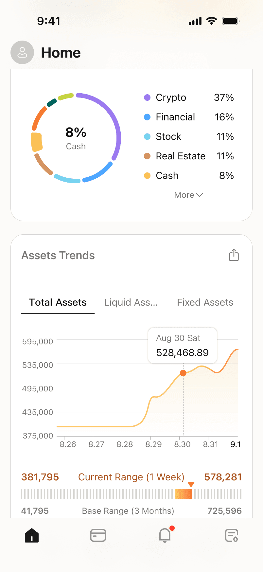Expand the More asset categories list
The height and width of the screenshot is (572, 263).
pyautogui.click(x=189, y=195)
